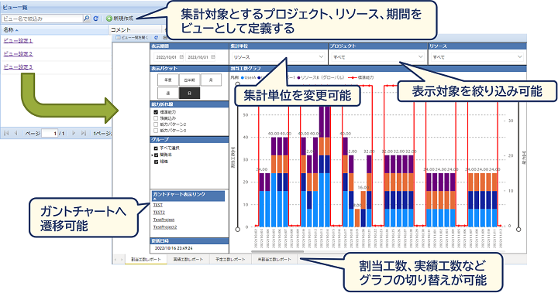Select the 月 display bucket button
The width and height of the screenshot is (558, 293).
tap(211, 80)
